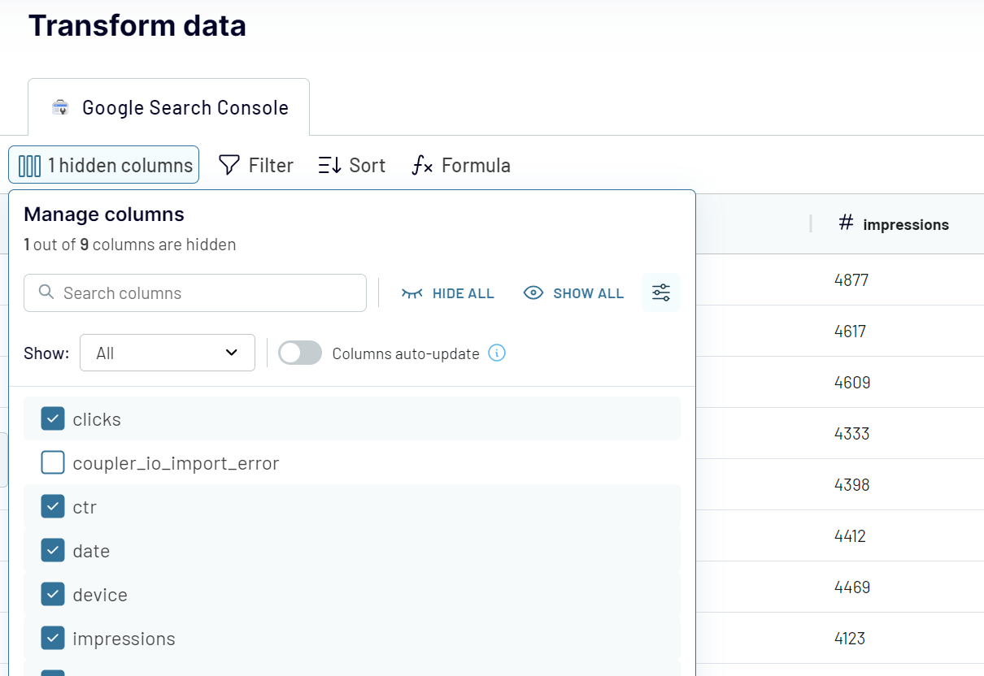Click SHOW ALL to reveal all columns
This screenshot has height=676, width=984.
tap(573, 292)
